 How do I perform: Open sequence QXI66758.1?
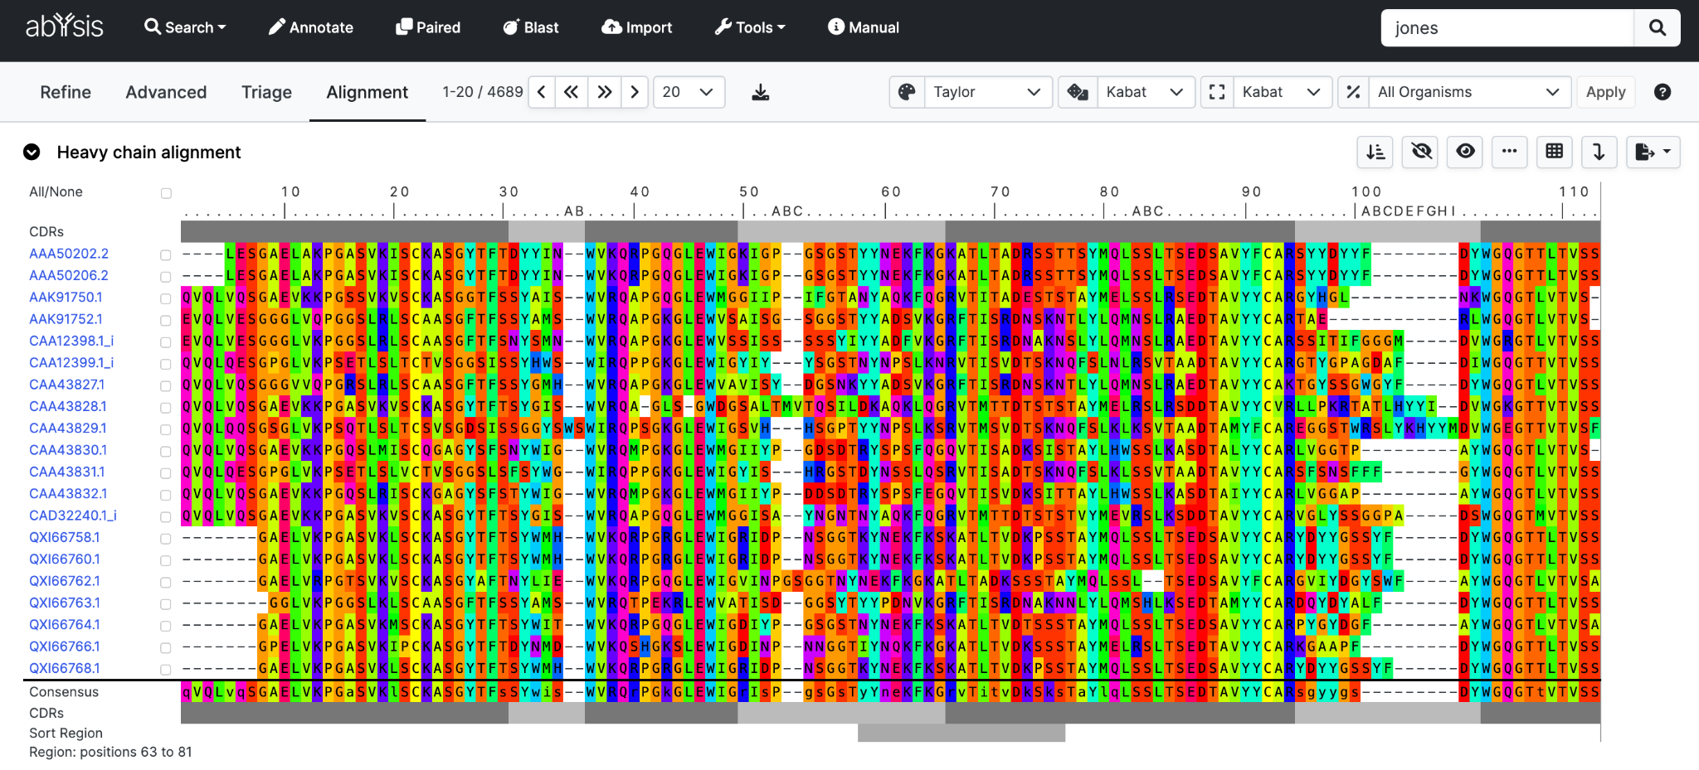[x=65, y=537]
